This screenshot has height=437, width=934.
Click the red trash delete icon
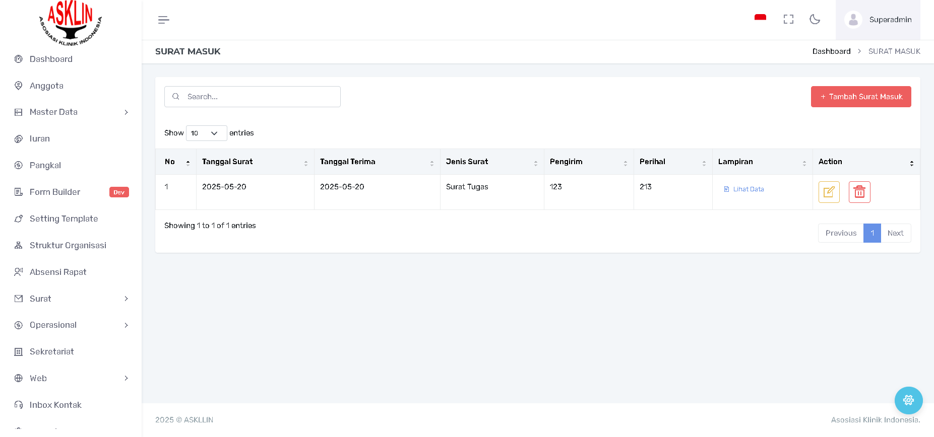tap(859, 192)
